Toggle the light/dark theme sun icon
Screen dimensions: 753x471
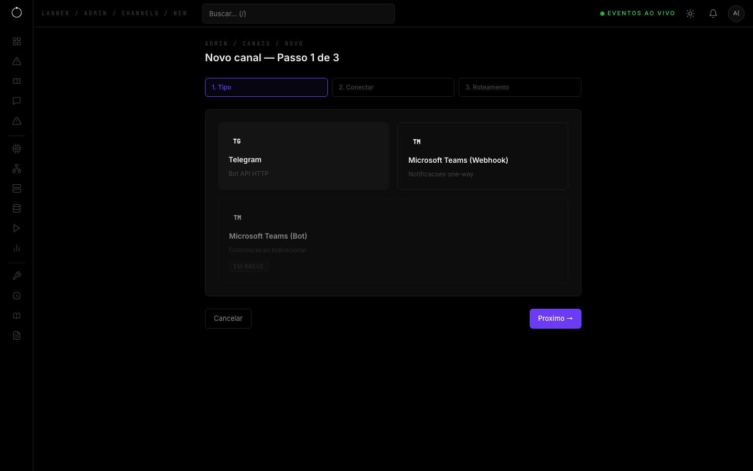tap(690, 14)
